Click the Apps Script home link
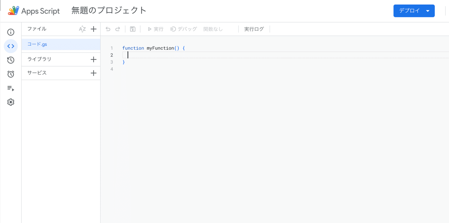 pyautogui.click(x=34, y=11)
